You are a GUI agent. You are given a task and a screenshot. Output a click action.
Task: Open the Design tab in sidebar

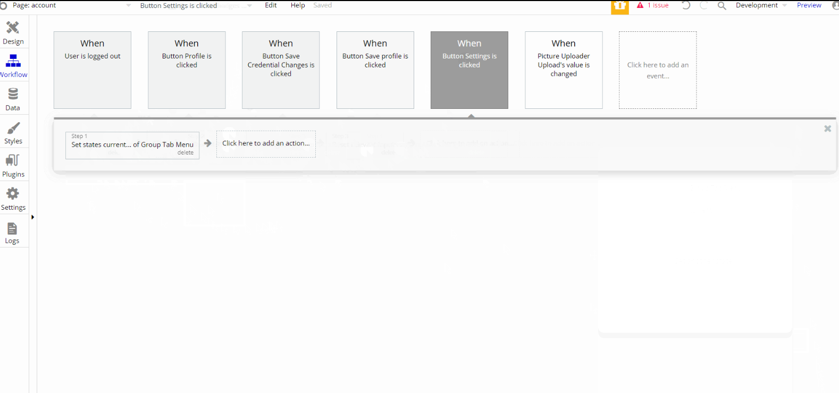pos(13,33)
